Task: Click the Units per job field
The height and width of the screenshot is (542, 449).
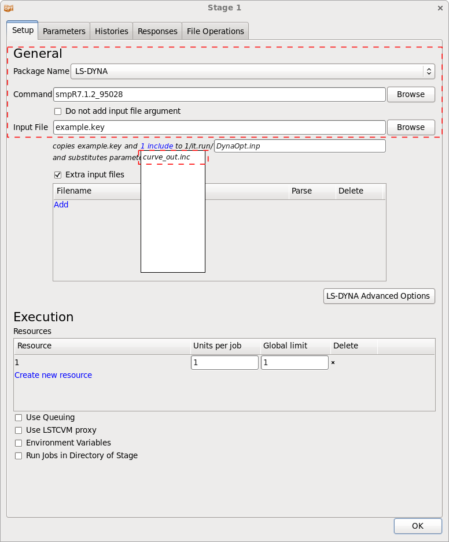Action: 225,363
